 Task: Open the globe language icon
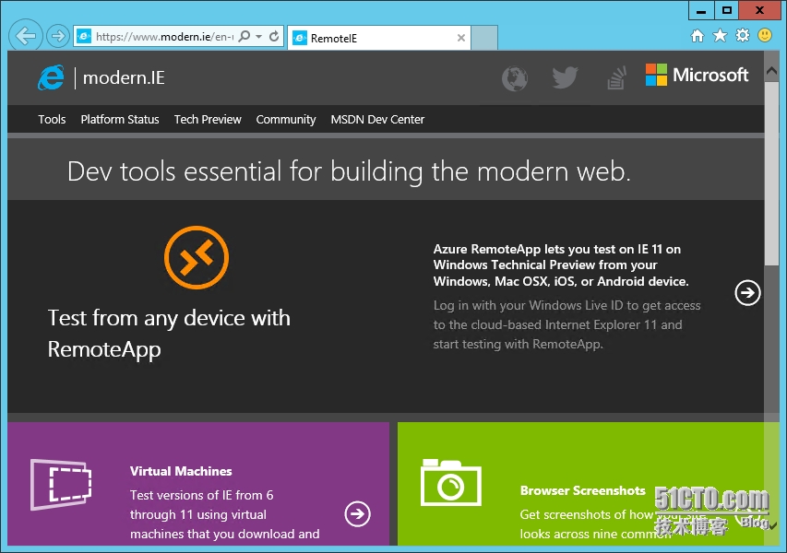(515, 78)
